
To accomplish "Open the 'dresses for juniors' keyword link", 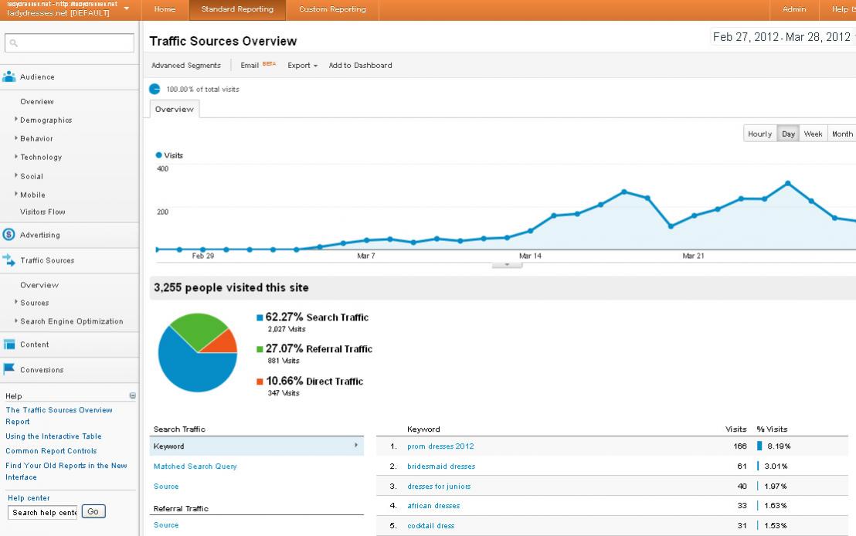I will coord(439,487).
